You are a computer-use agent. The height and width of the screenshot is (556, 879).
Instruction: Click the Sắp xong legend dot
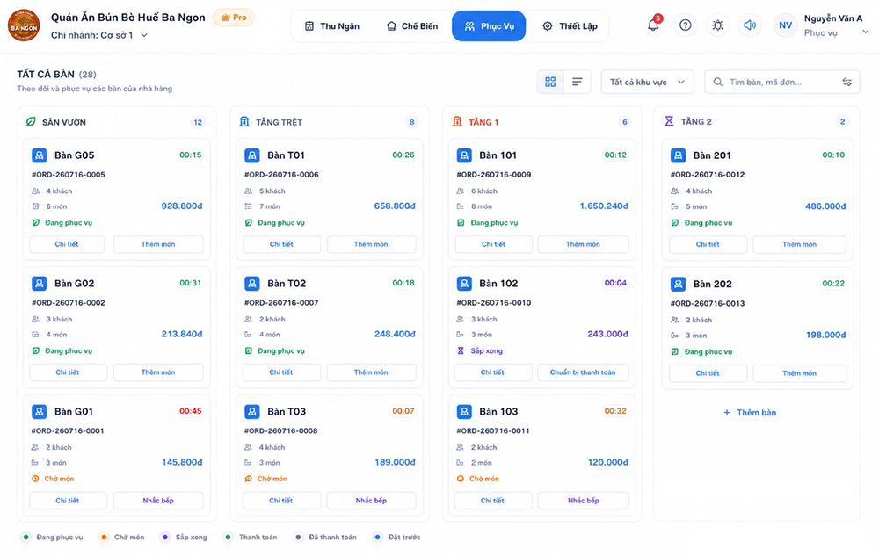tap(165, 537)
